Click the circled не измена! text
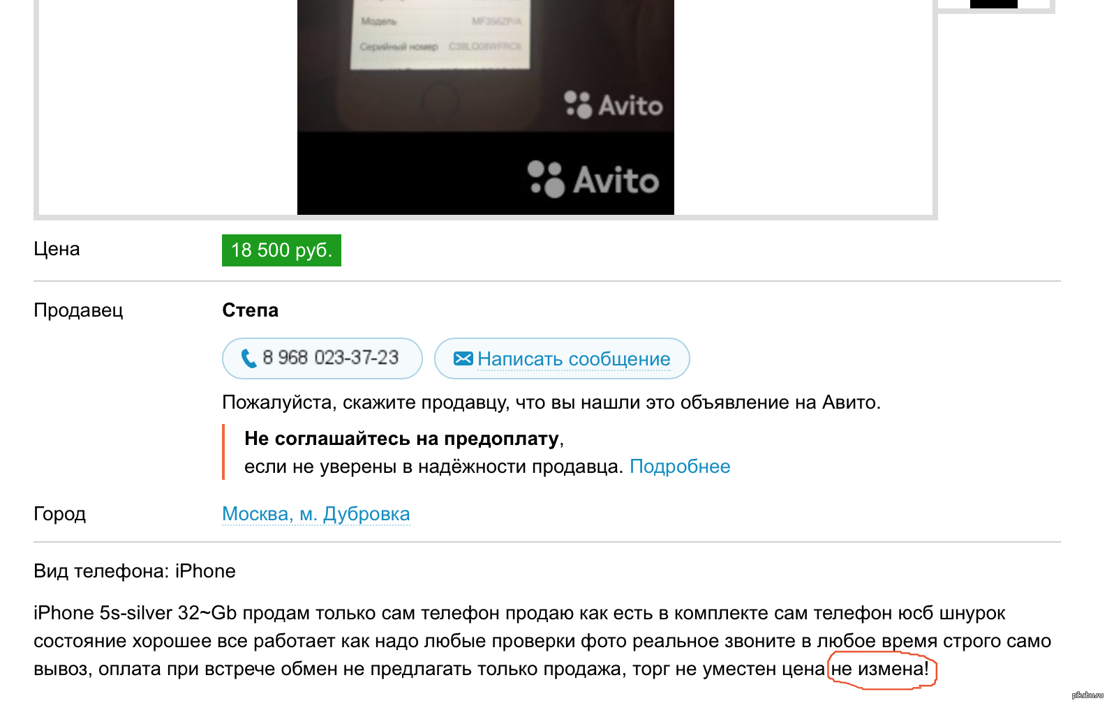1107x703 pixels. 880,669
